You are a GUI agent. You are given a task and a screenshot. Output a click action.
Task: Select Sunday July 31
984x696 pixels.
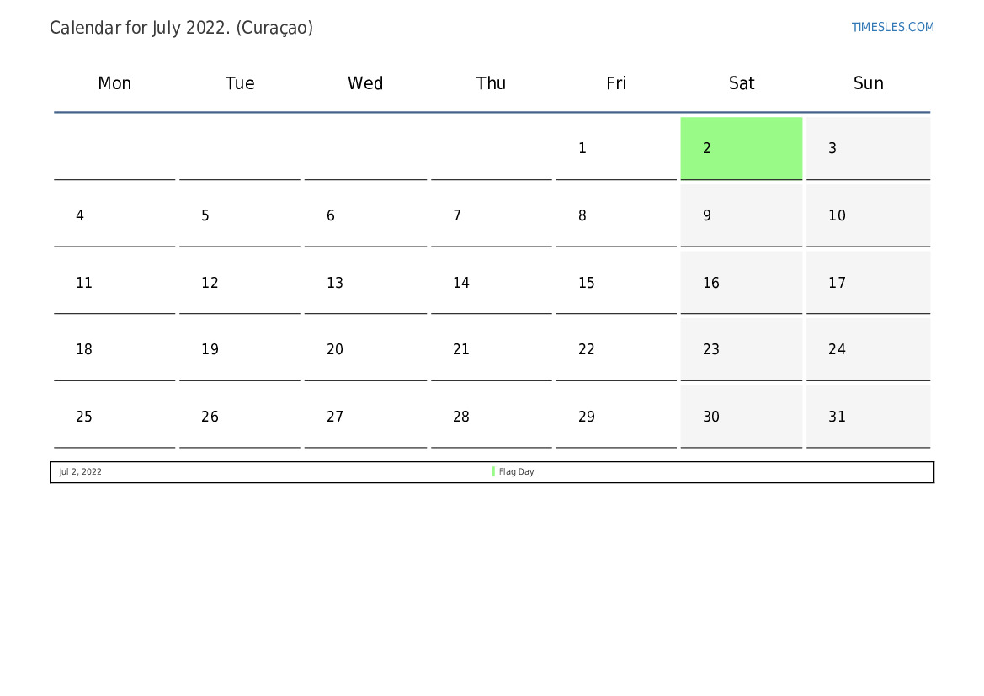point(868,416)
